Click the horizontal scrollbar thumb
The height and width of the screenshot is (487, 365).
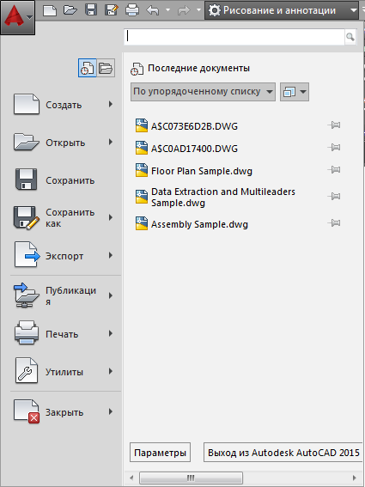click(191, 478)
